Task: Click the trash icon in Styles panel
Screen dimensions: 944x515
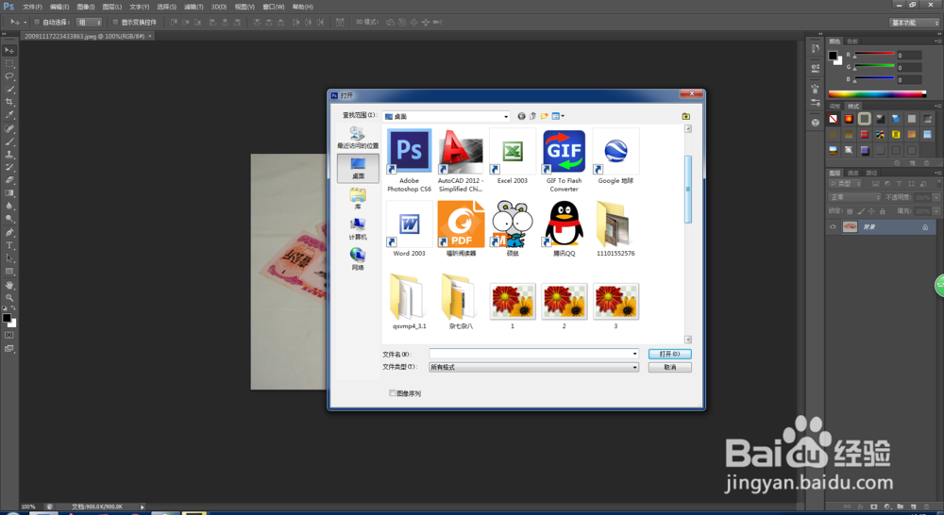Action: 927,163
